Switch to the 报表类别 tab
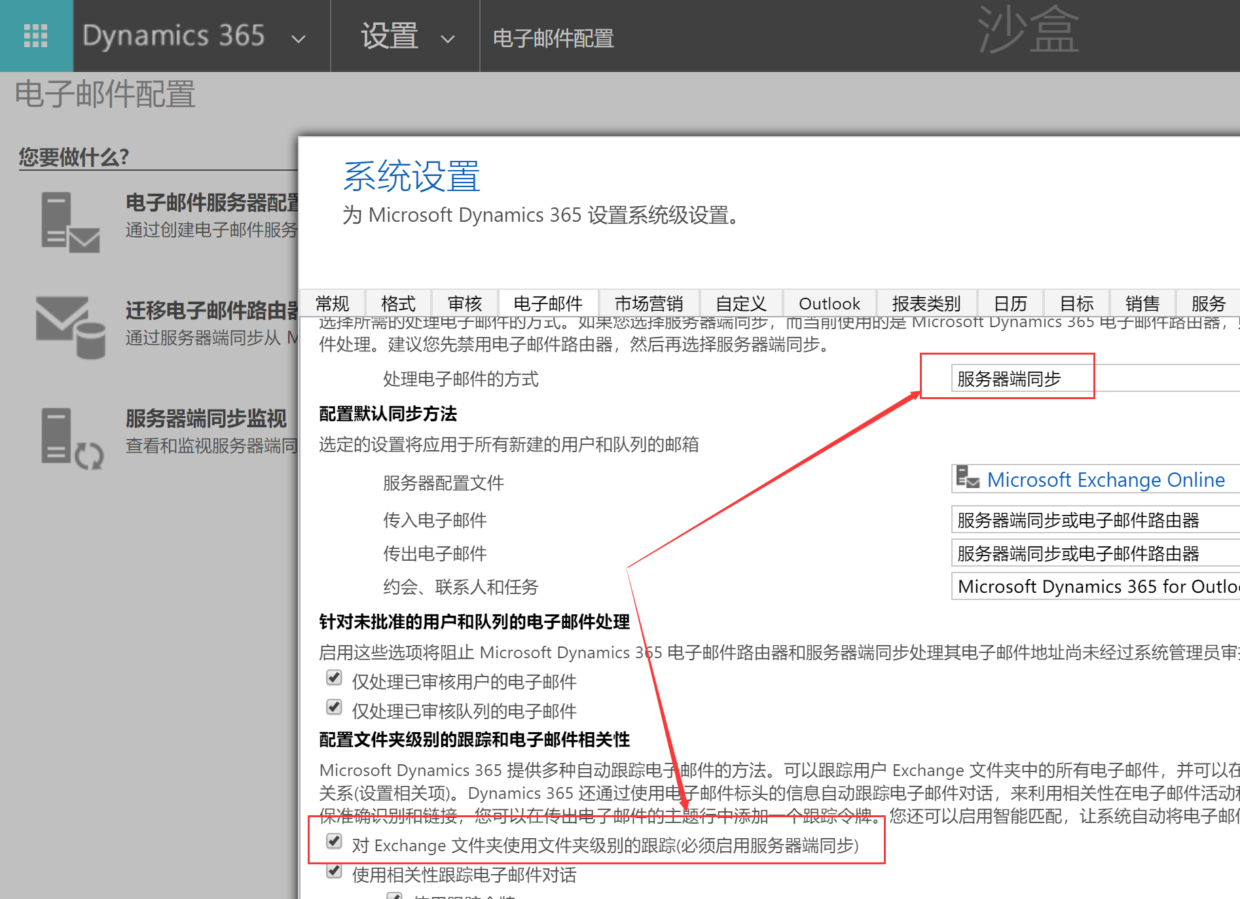The width and height of the screenshot is (1240, 899). coord(926,304)
